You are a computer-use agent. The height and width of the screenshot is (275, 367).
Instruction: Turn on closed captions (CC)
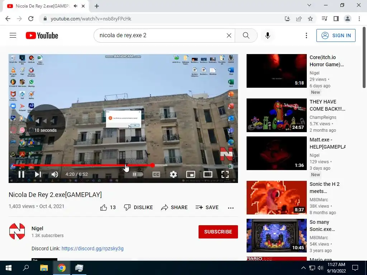pos(156,174)
